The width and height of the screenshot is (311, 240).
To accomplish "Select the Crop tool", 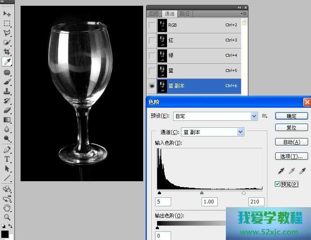I will [7, 52].
